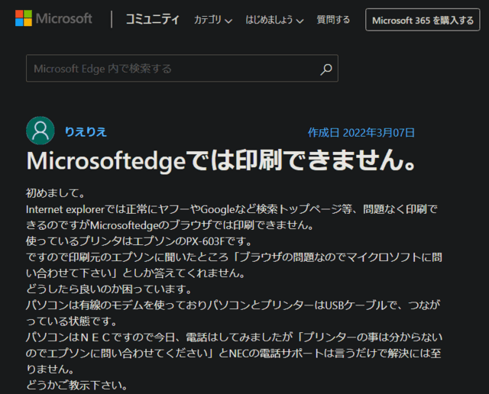This screenshot has height=394, width=489.
Task: Click the line どうかご教示下さい。
Action: (76, 386)
